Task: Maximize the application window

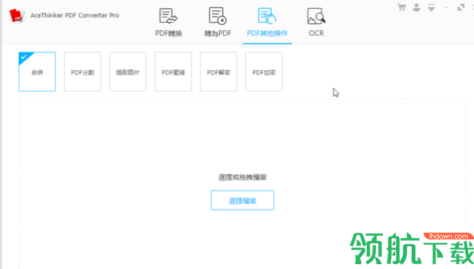Action: pyautogui.click(x=461, y=8)
